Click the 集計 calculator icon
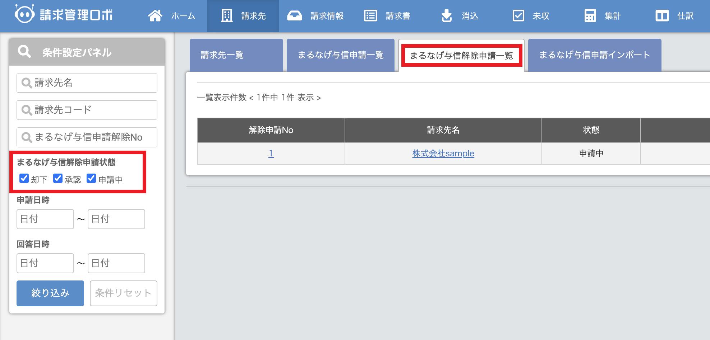The width and height of the screenshot is (710, 340). (x=590, y=16)
